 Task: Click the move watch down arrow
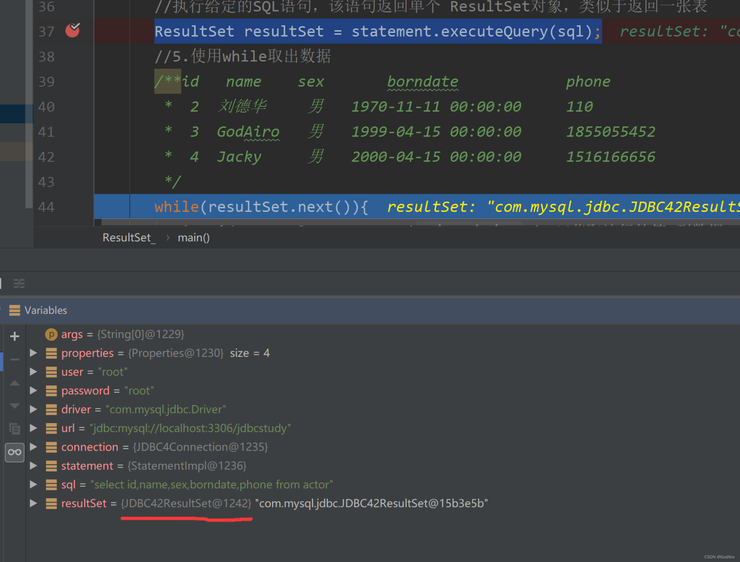pyautogui.click(x=14, y=406)
